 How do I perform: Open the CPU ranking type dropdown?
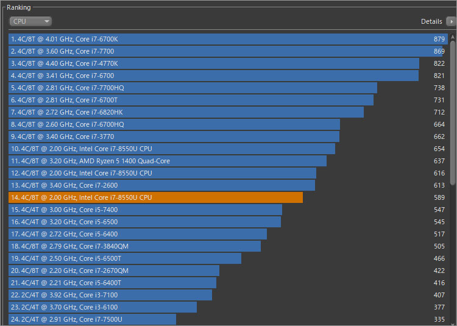coord(30,21)
